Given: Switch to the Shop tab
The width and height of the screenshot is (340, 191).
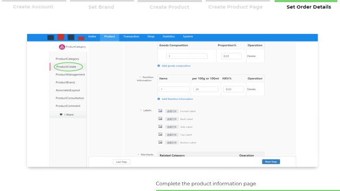Looking at the screenshot, I should 151,37.
